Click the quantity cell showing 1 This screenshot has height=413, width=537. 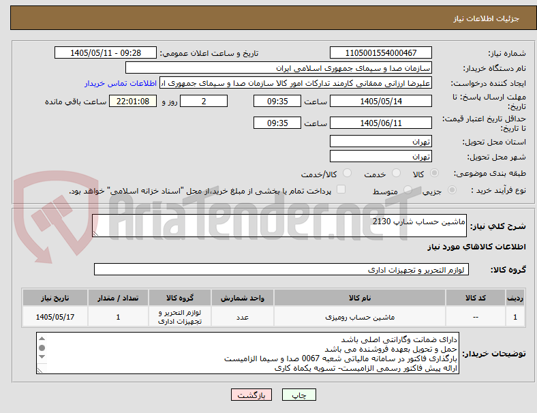tap(118, 317)
